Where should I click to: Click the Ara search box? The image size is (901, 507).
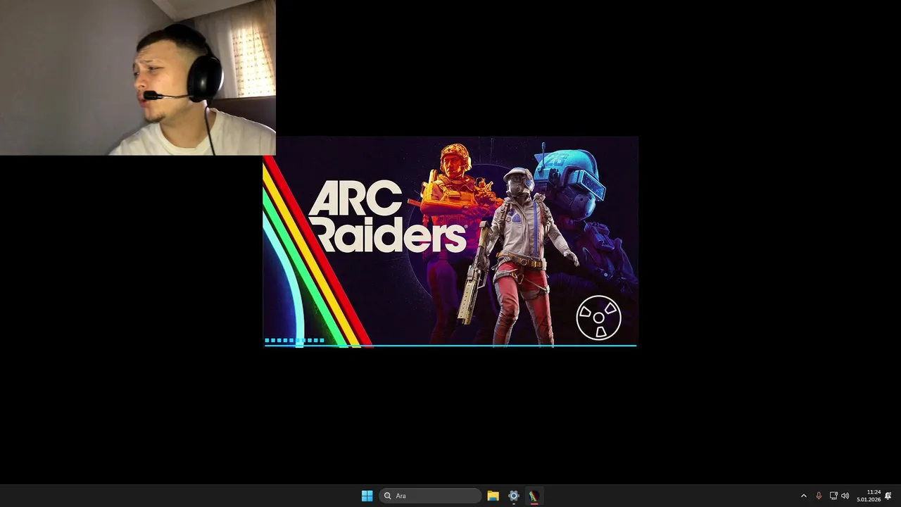click(x=429, y=496)
